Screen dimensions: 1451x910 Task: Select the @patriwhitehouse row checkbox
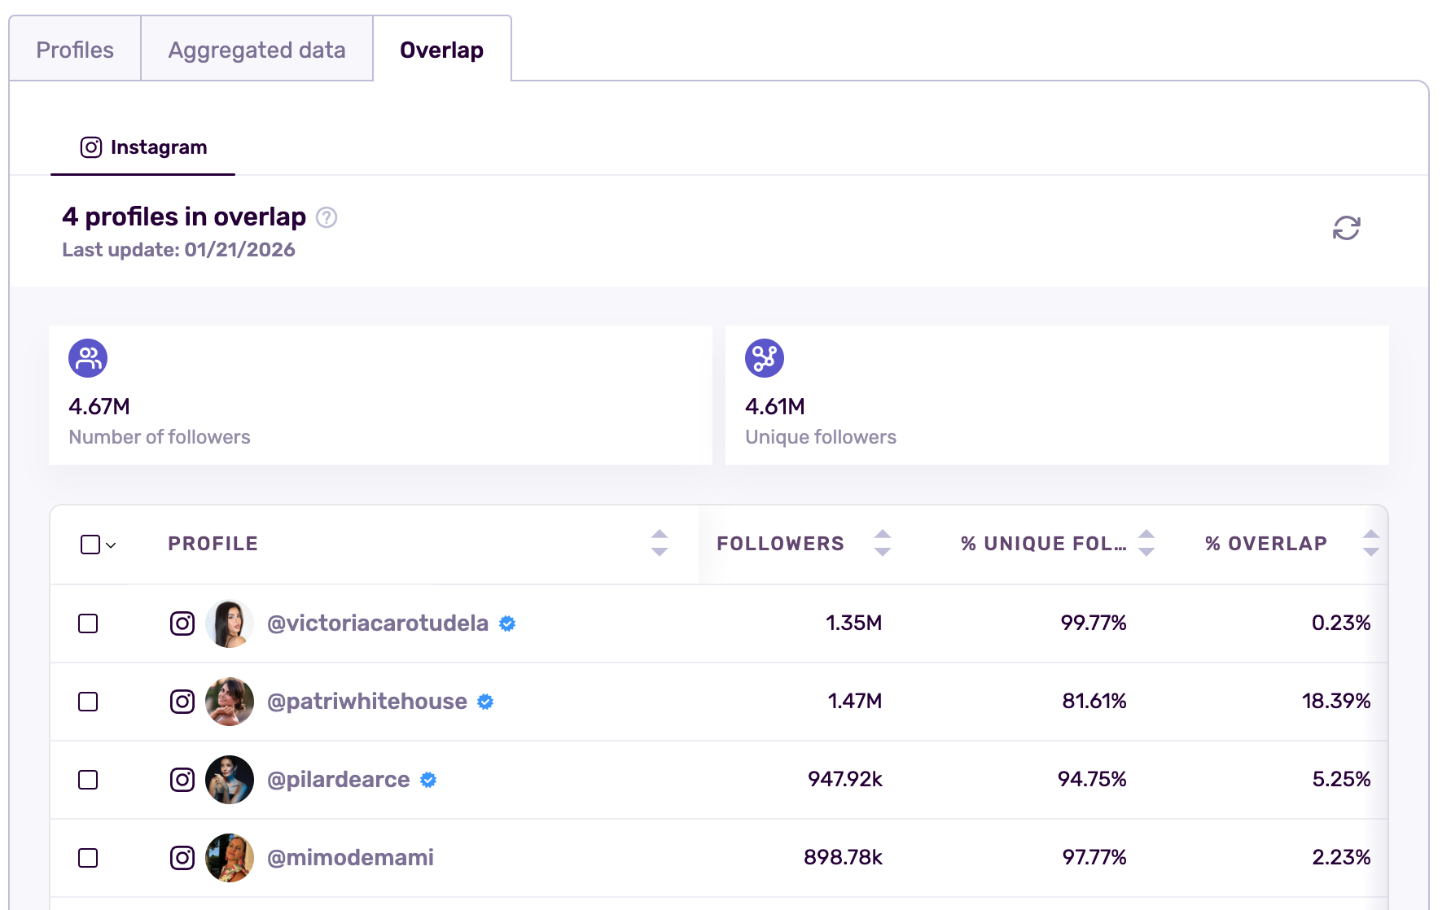click(88, 702)
